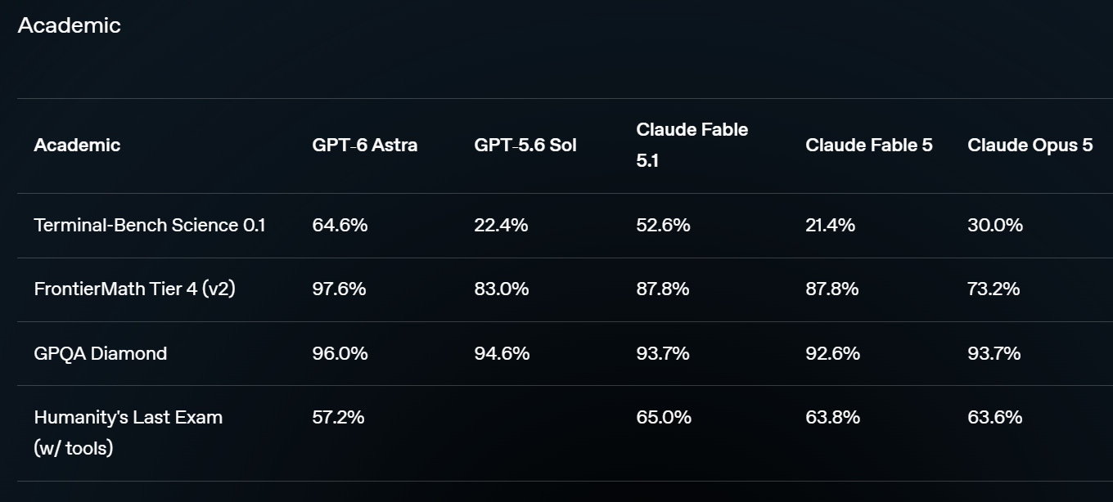Screen dimensions: 1113x502
Task: Select the 57.2% Humanity's Last Exam score
Action: coord(338,417)
